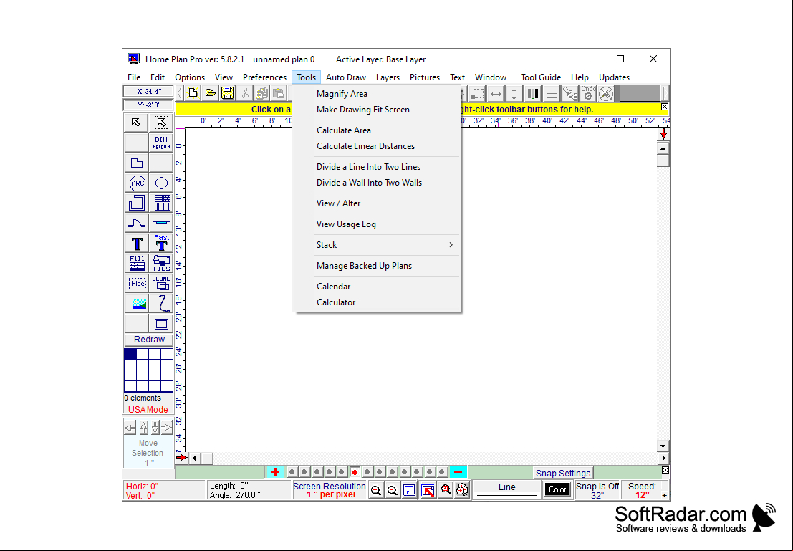Open the Auto Draw menu
This screenshot has height=551, width=793.
pos(346,77)
